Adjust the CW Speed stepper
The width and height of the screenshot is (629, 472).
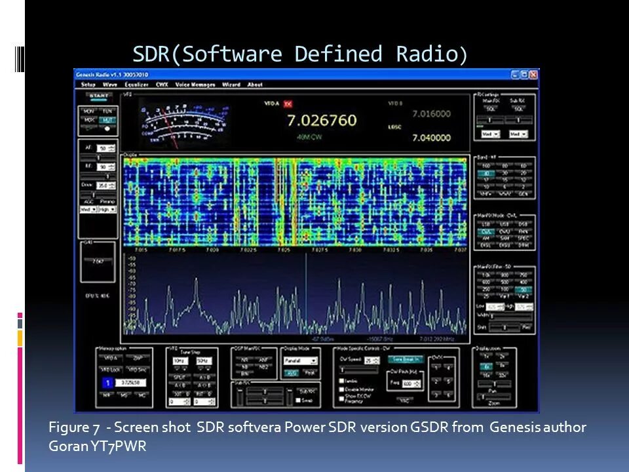point(372,361)
